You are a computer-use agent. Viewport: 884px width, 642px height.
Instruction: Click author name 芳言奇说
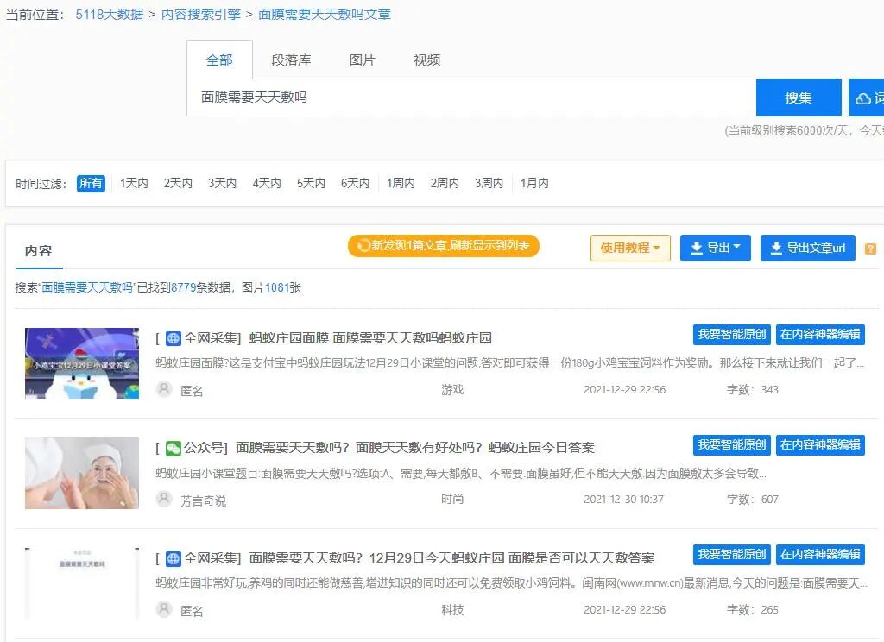pos(203,500)
